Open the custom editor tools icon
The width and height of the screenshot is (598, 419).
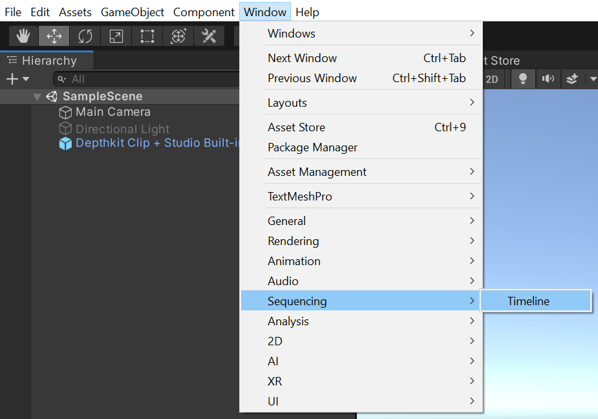click(x=209, y=36)
